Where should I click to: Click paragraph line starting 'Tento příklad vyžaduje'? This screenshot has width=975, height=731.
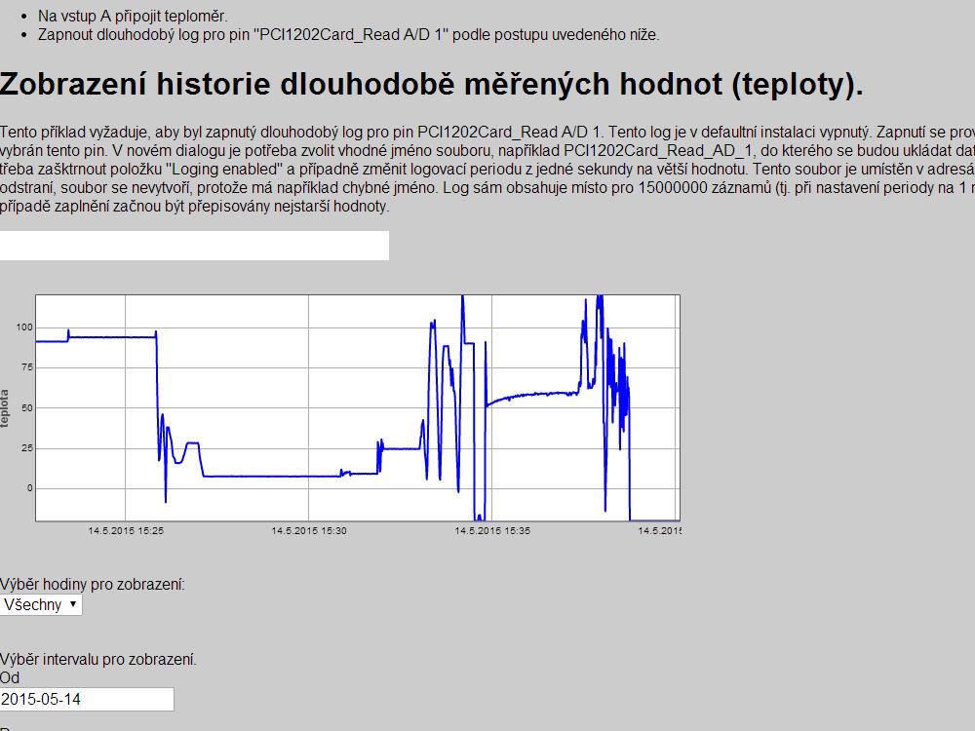(x=487, y=132)
